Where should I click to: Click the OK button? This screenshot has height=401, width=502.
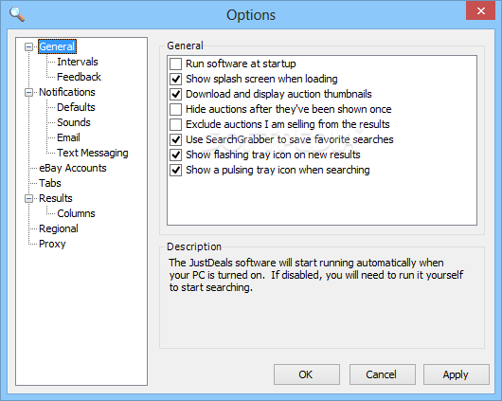(307, 374)
